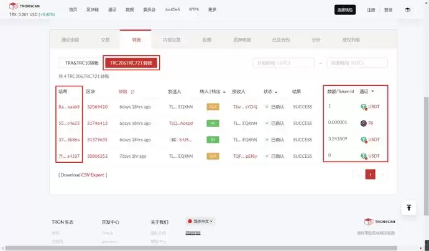The width and height of the screenshot is (429, 251).
Task: Click the 连接钱包 connect wallet button
Action: pos(345,10)
